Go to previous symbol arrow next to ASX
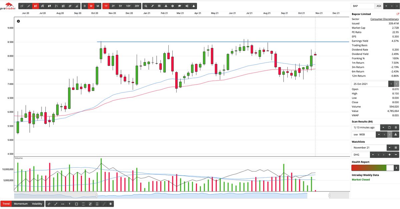This screenshot has width=400, height=209. tap(391, 6)
